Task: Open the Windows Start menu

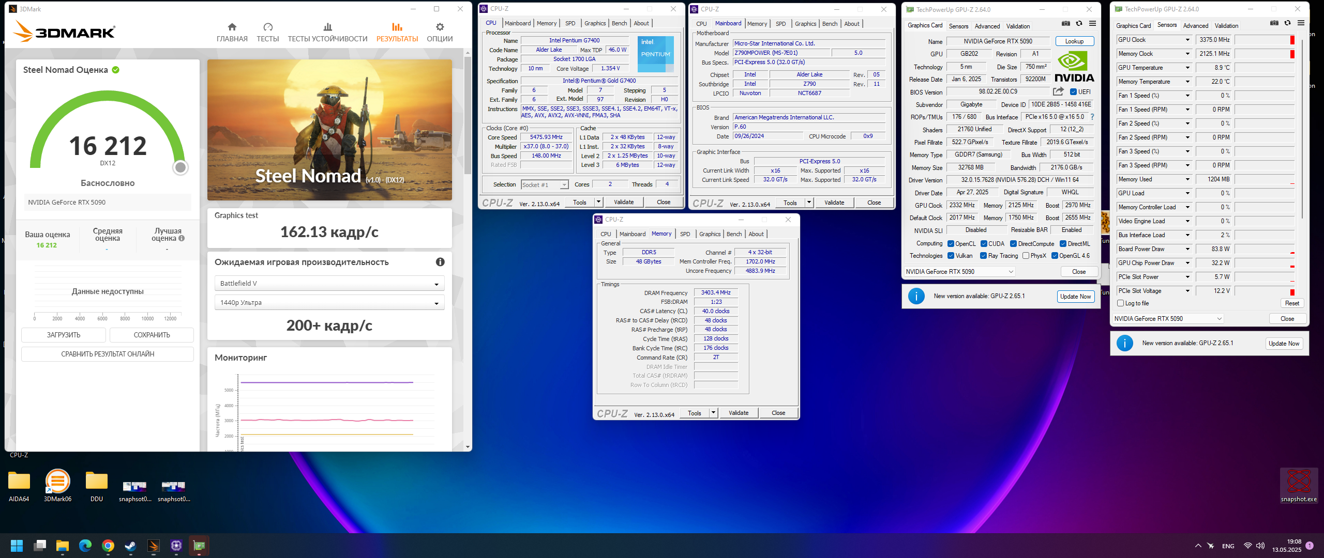Action: point(17,546)
